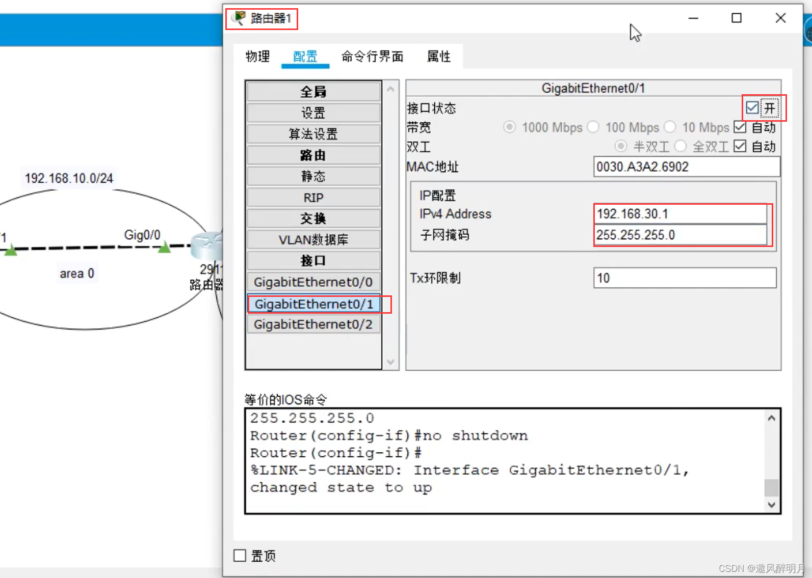This screenshot has height=578, width=812.
Task: Click the area 0 label
Action: tap(77, 273)
